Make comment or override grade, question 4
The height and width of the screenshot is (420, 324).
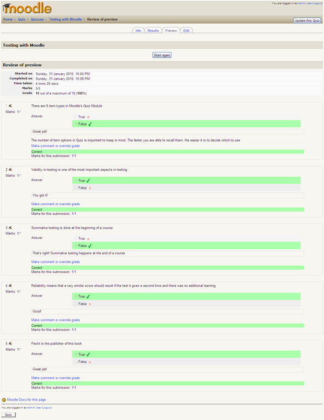click(x=55, y=320)
